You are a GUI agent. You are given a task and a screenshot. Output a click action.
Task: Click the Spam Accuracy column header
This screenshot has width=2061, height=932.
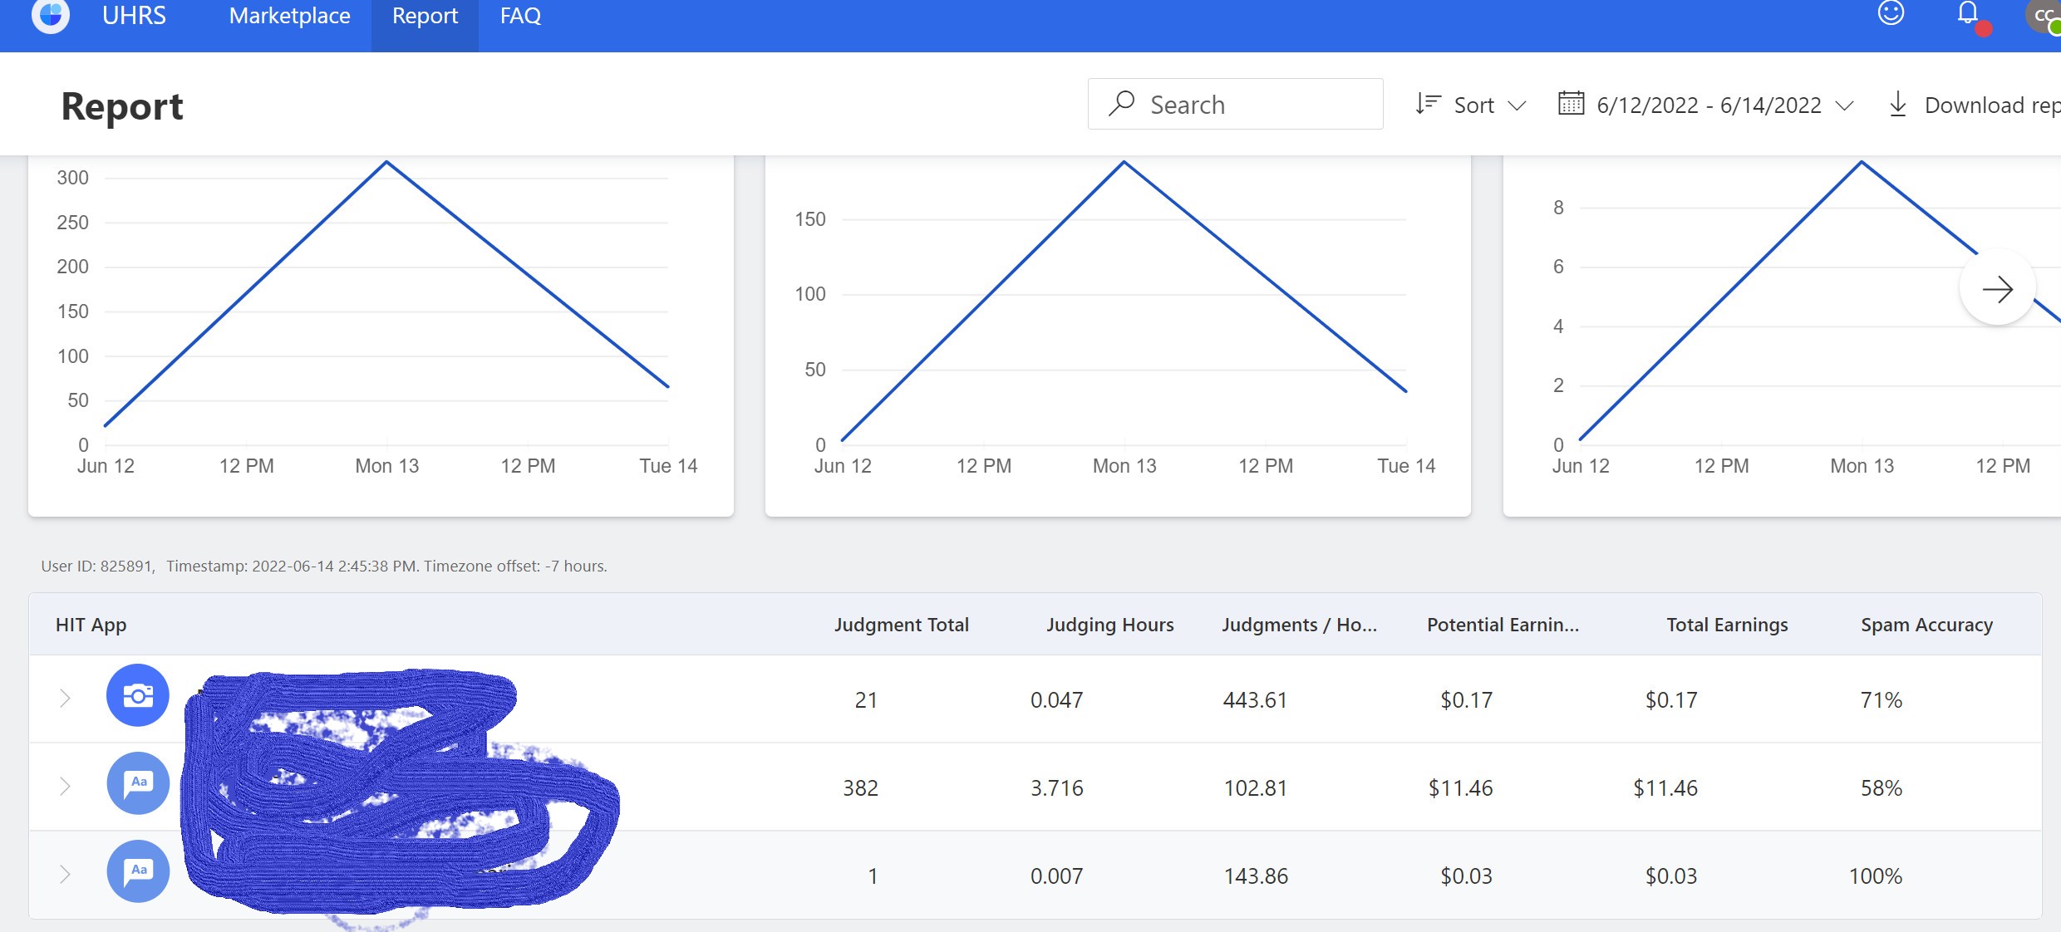click(x=1926, y=625)
